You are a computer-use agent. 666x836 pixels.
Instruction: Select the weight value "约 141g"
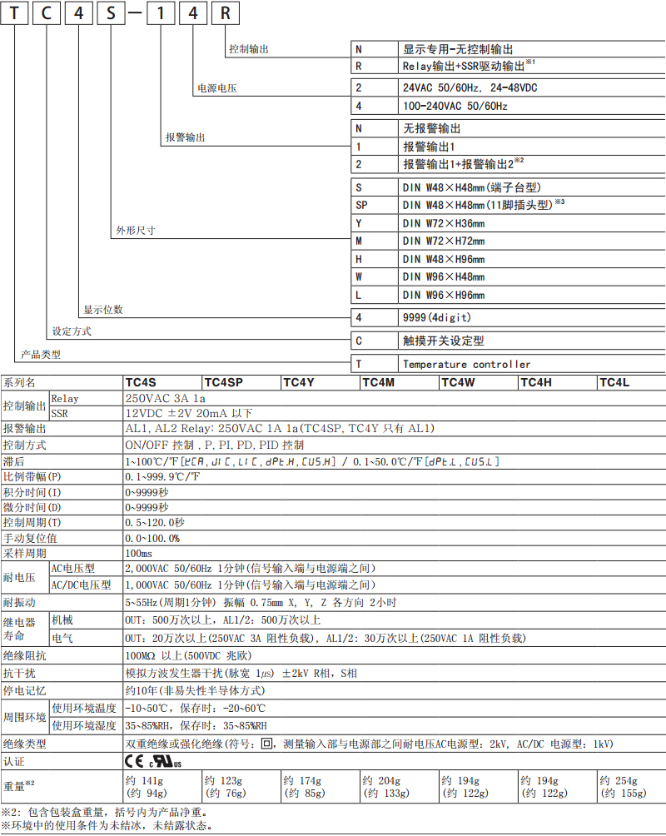click(145, 780)
